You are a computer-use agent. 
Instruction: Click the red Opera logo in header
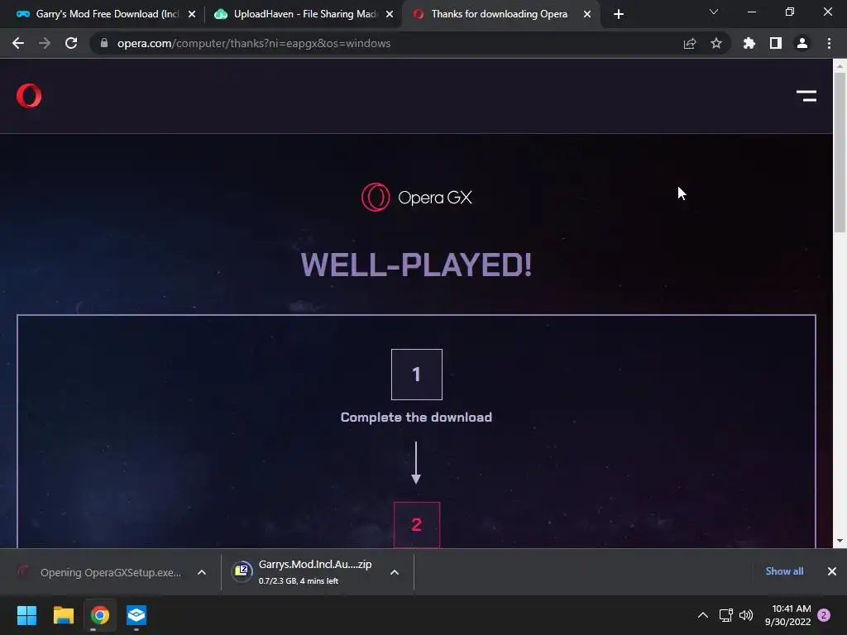[x=29, y=96]
